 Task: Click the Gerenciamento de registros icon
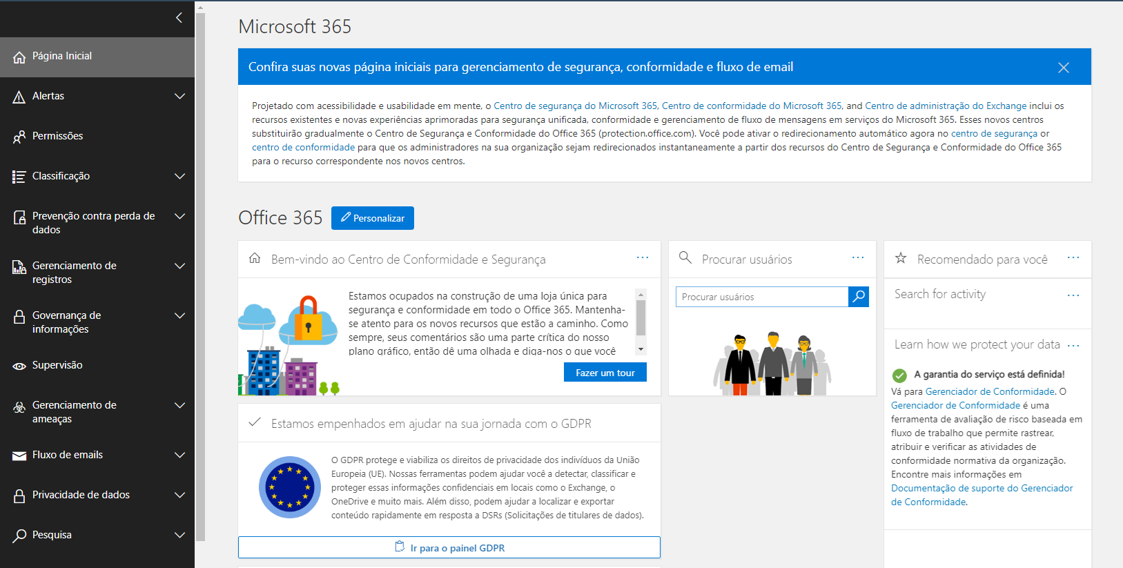[19, 268]
